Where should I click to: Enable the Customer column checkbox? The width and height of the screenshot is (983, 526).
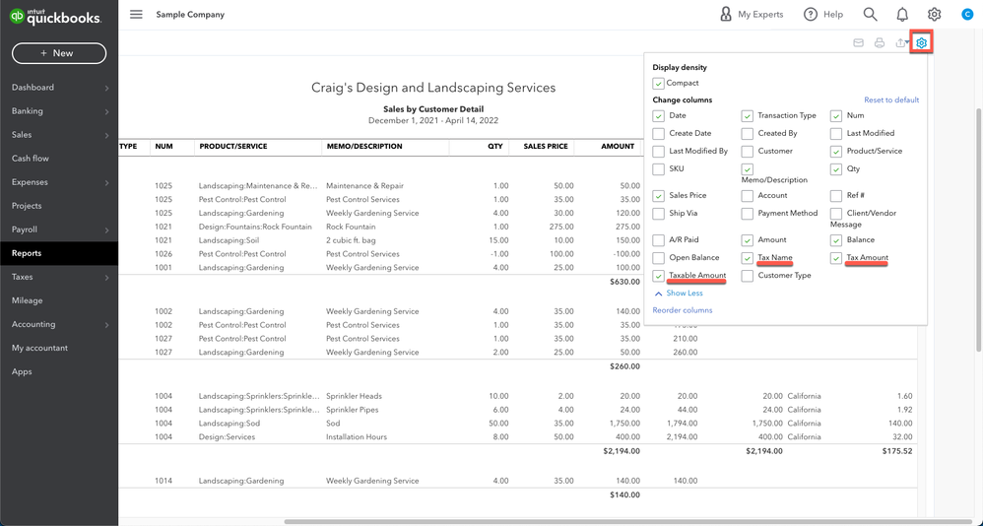click(x=748, y=151)
